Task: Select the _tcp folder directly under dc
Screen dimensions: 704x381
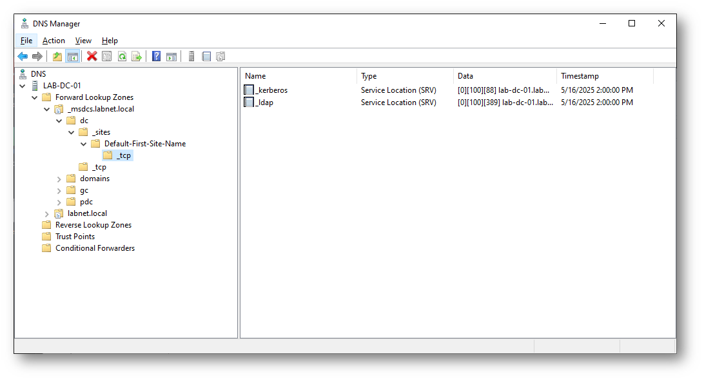Action: 99,167
